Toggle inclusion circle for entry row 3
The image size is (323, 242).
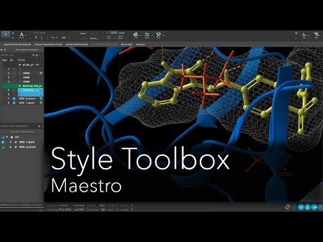coord(14,77)
